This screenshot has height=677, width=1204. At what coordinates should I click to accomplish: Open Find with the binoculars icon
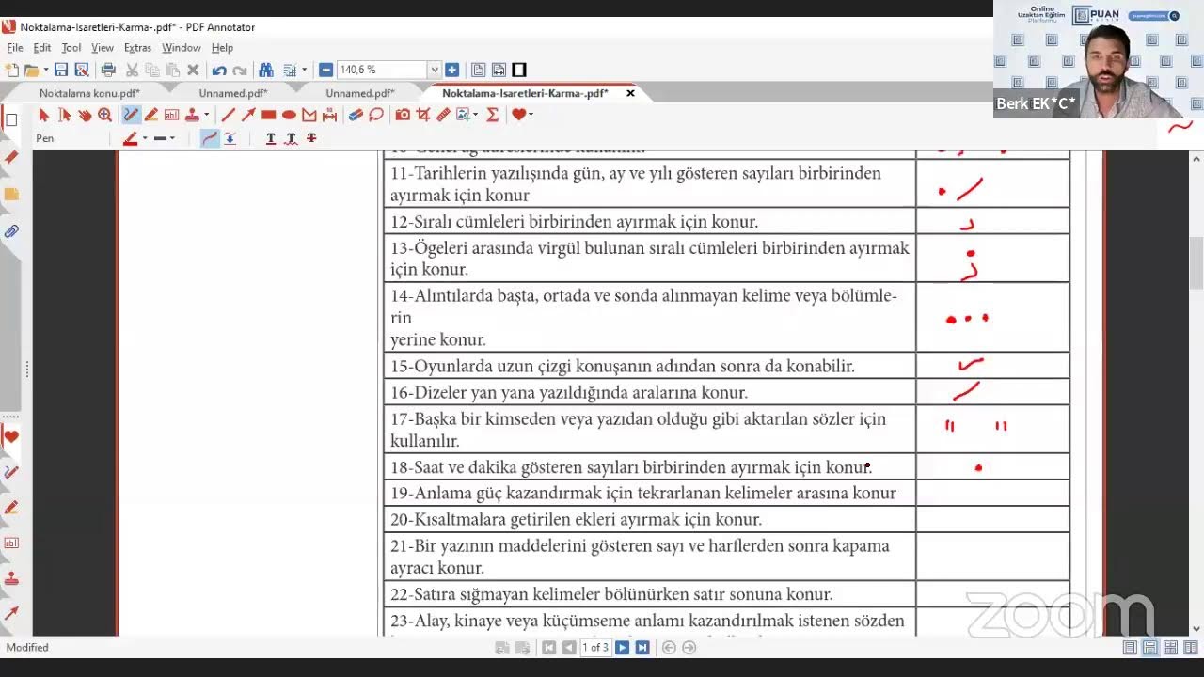pos(266,70)
